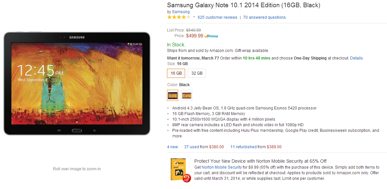Click the Samsung Galaxy Note product title

coord(243,5)
